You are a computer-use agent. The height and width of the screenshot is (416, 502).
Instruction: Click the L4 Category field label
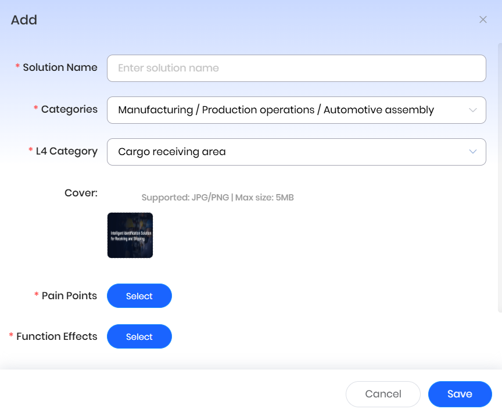tap(66, 151)
